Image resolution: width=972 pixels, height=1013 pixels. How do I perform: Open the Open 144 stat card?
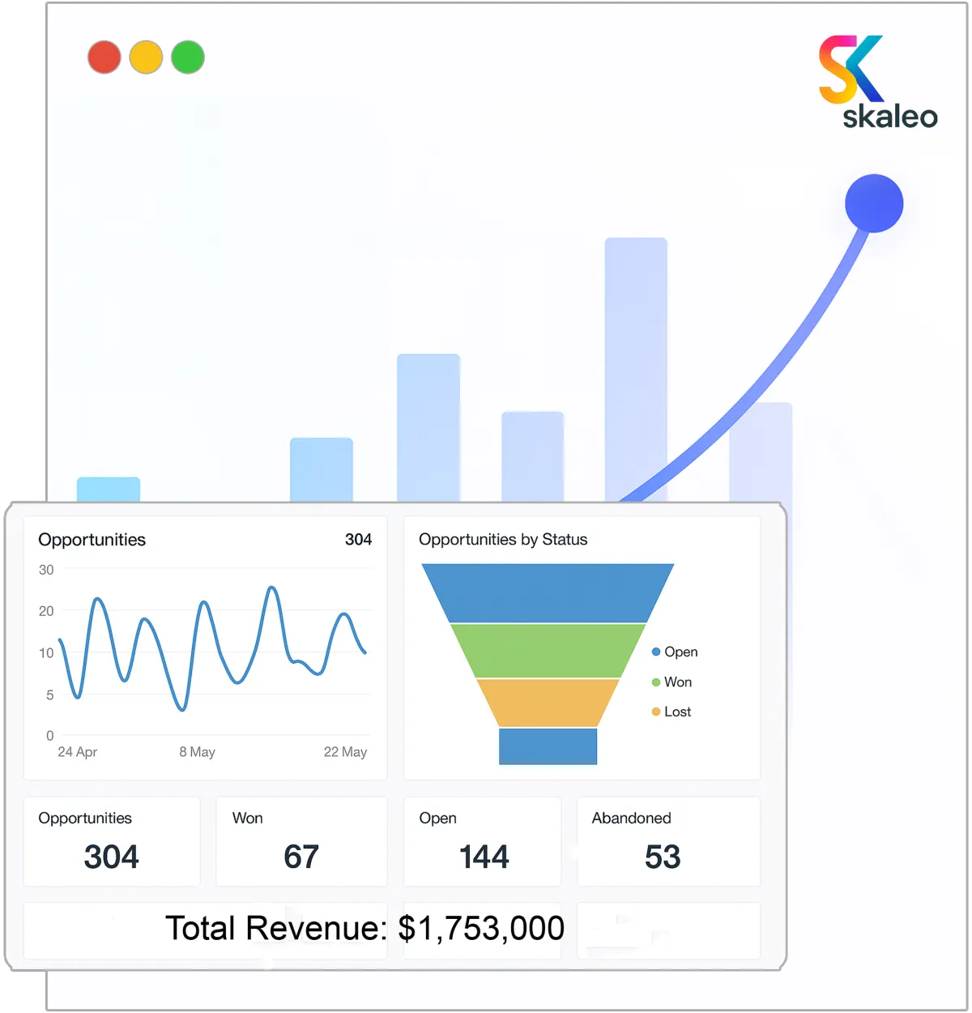click(x=482, y=842)
